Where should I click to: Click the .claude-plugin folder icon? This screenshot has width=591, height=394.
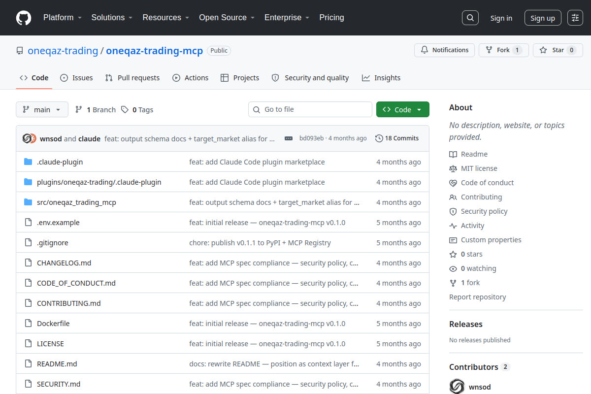click(x=28, y=162)
